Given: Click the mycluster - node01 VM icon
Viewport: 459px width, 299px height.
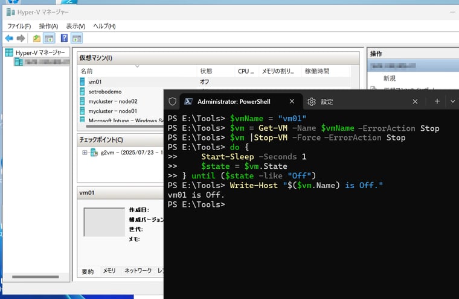Looking at the screenshot, I should [82, 111].
